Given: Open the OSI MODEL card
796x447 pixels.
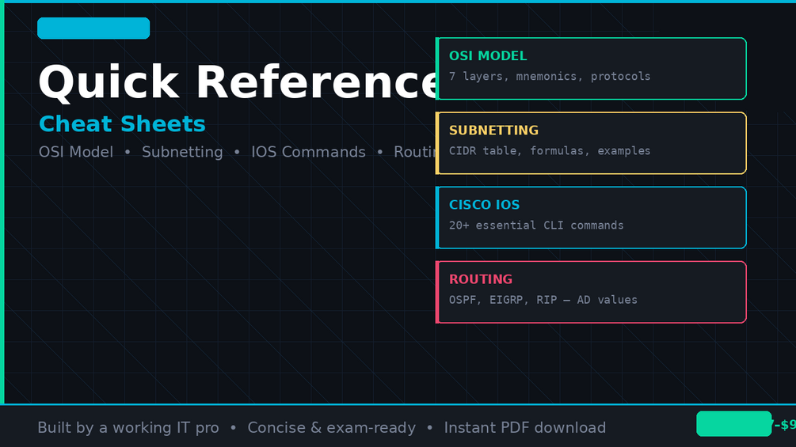Looking at the screenshot, I should [x=591, y=68].
